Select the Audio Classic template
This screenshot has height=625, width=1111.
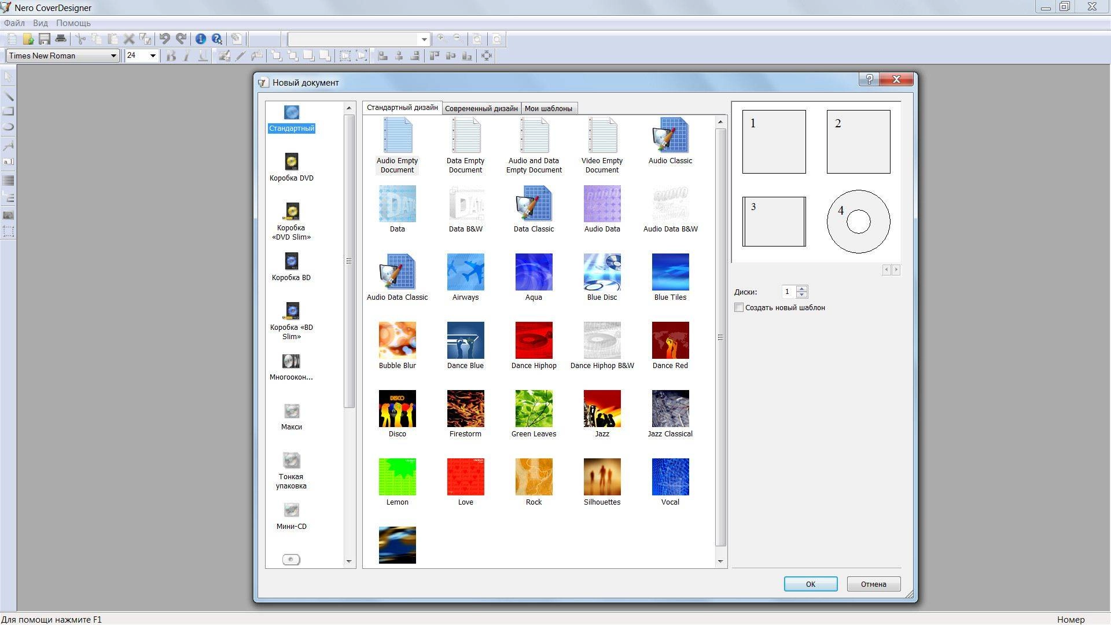tap(670, 141)
